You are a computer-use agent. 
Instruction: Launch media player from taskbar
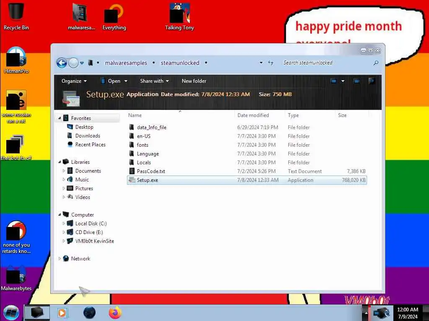62,313
